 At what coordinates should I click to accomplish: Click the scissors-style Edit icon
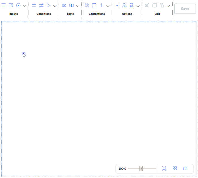(147, 5)
